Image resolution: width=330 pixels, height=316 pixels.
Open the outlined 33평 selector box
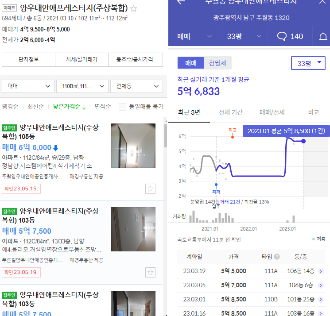(x=308, y=63)
